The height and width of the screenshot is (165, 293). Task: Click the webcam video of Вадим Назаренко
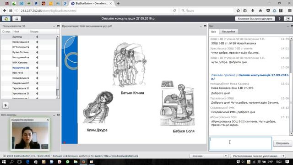pyautogui.click(x=30, y=136)
